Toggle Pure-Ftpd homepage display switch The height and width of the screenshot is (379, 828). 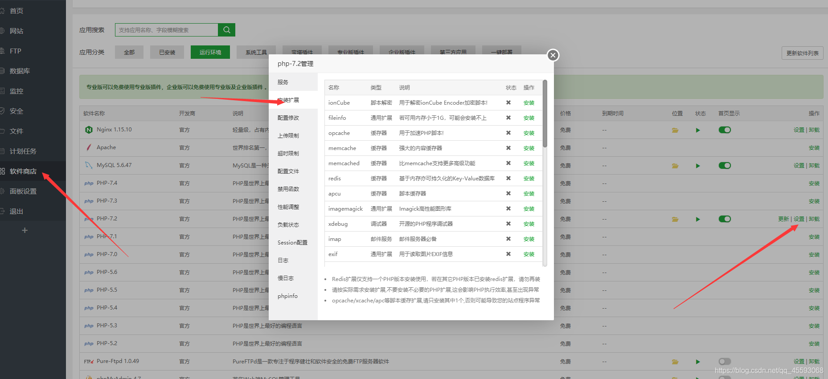click(725, 362)
